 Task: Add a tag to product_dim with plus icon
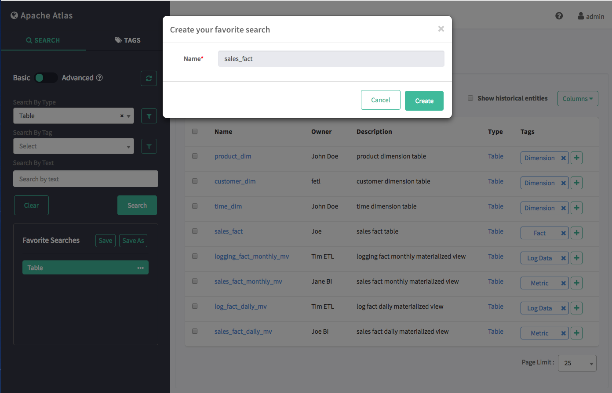[x=576, y=158]
